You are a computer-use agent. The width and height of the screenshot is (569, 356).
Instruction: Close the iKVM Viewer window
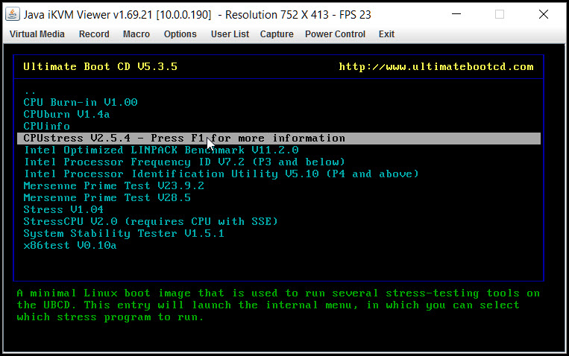pyautogui.click(x=544, y=14)
